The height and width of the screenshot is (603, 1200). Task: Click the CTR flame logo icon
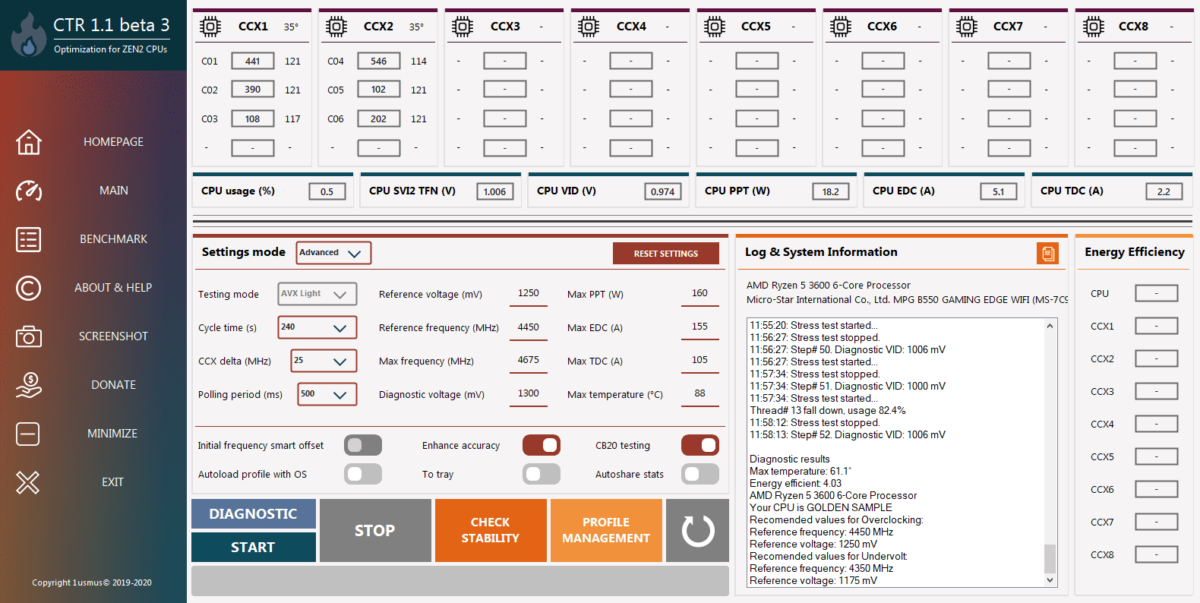(x=29, y=35)
